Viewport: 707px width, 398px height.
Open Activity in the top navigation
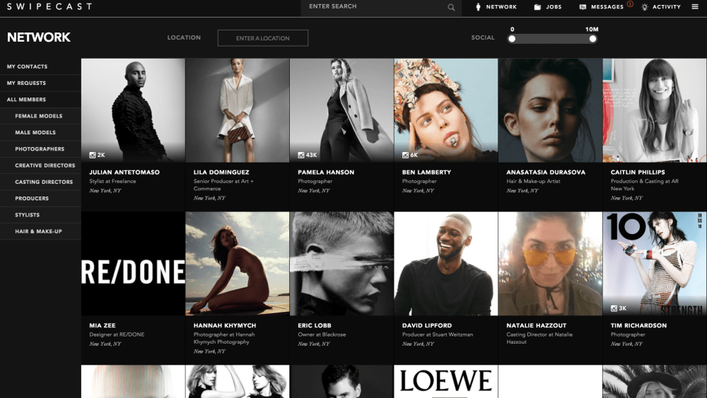pos(667,7)
